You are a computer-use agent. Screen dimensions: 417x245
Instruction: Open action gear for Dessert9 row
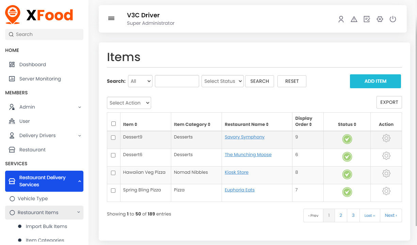[386, 138]
